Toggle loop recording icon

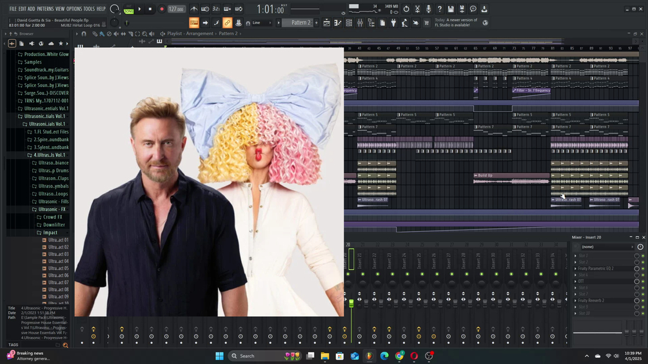[239, 8]
